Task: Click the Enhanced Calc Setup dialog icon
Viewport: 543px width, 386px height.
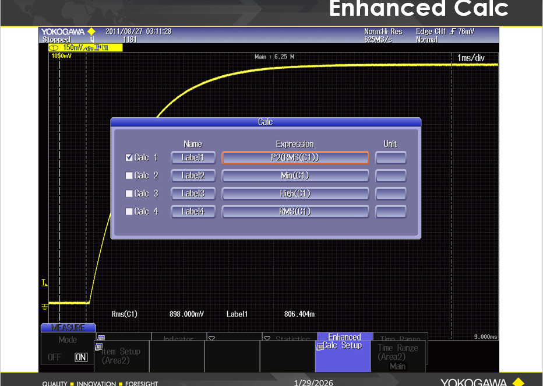Action: pyautogui.click(x=320, y=347)
